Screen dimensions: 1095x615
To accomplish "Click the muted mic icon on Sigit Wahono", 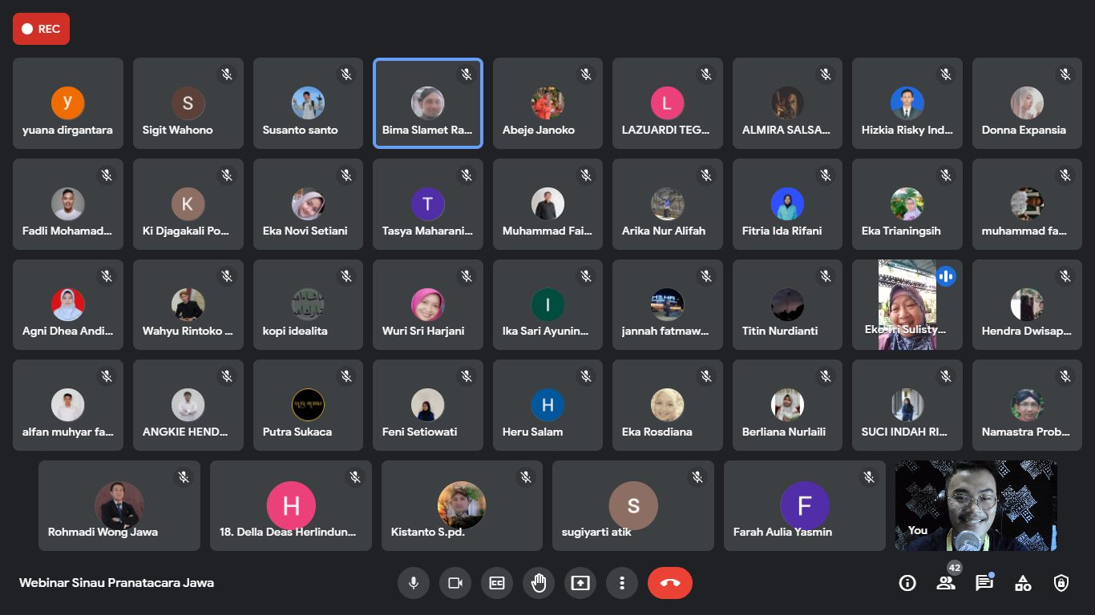I will coord(227,74).
